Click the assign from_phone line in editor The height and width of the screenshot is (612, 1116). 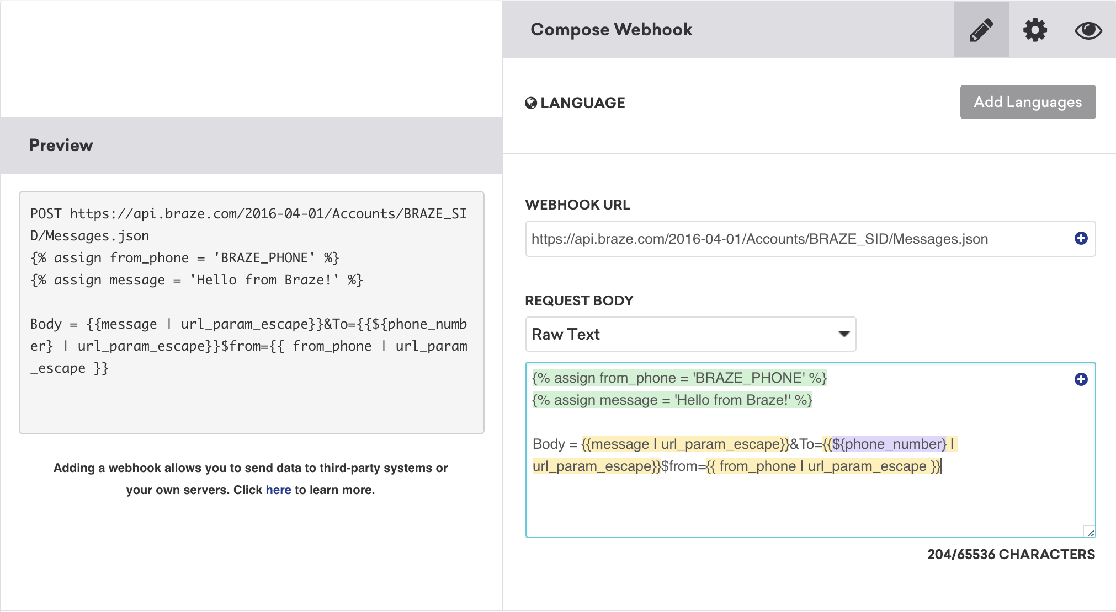[x=679, y=378]
